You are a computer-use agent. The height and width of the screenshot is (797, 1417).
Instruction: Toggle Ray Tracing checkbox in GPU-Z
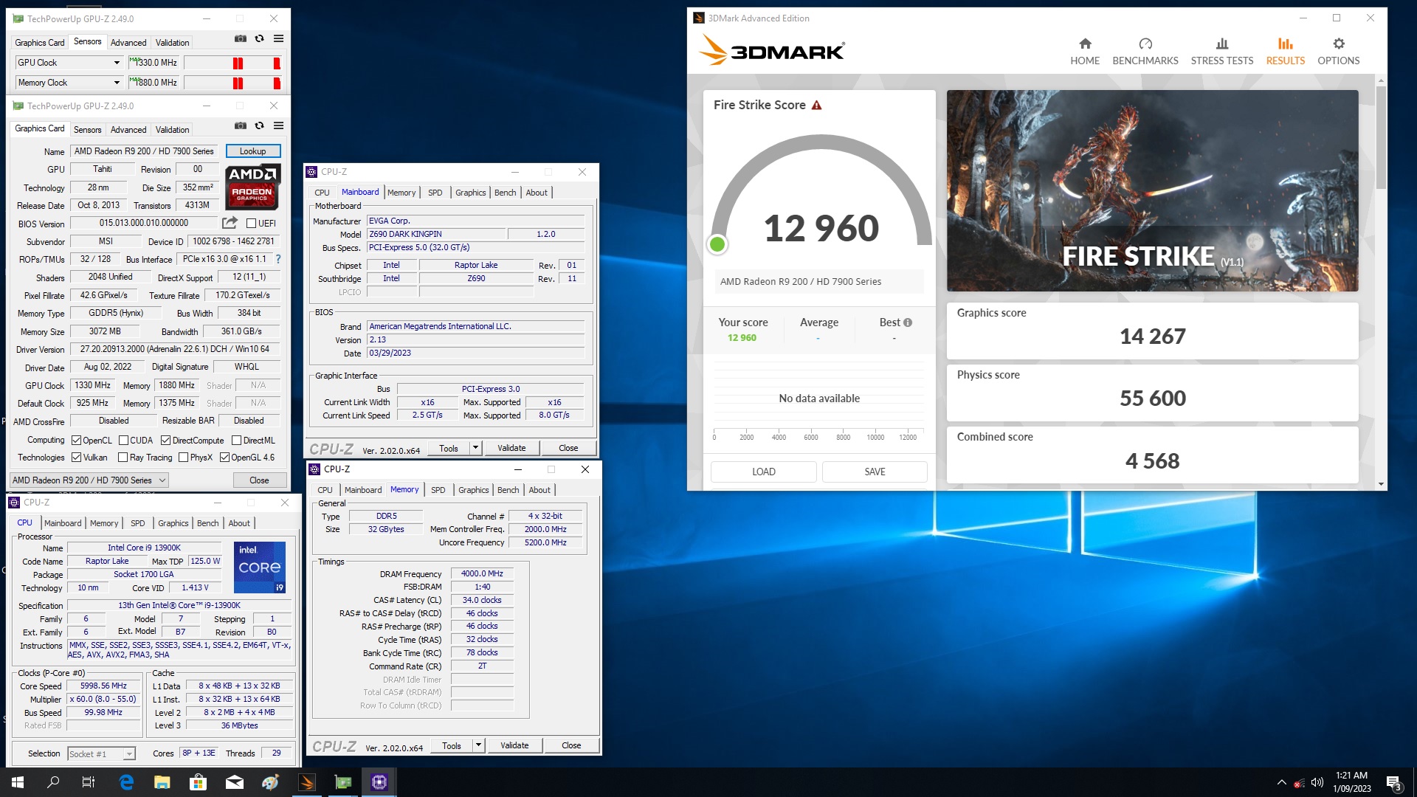click(x=123, y=458)
